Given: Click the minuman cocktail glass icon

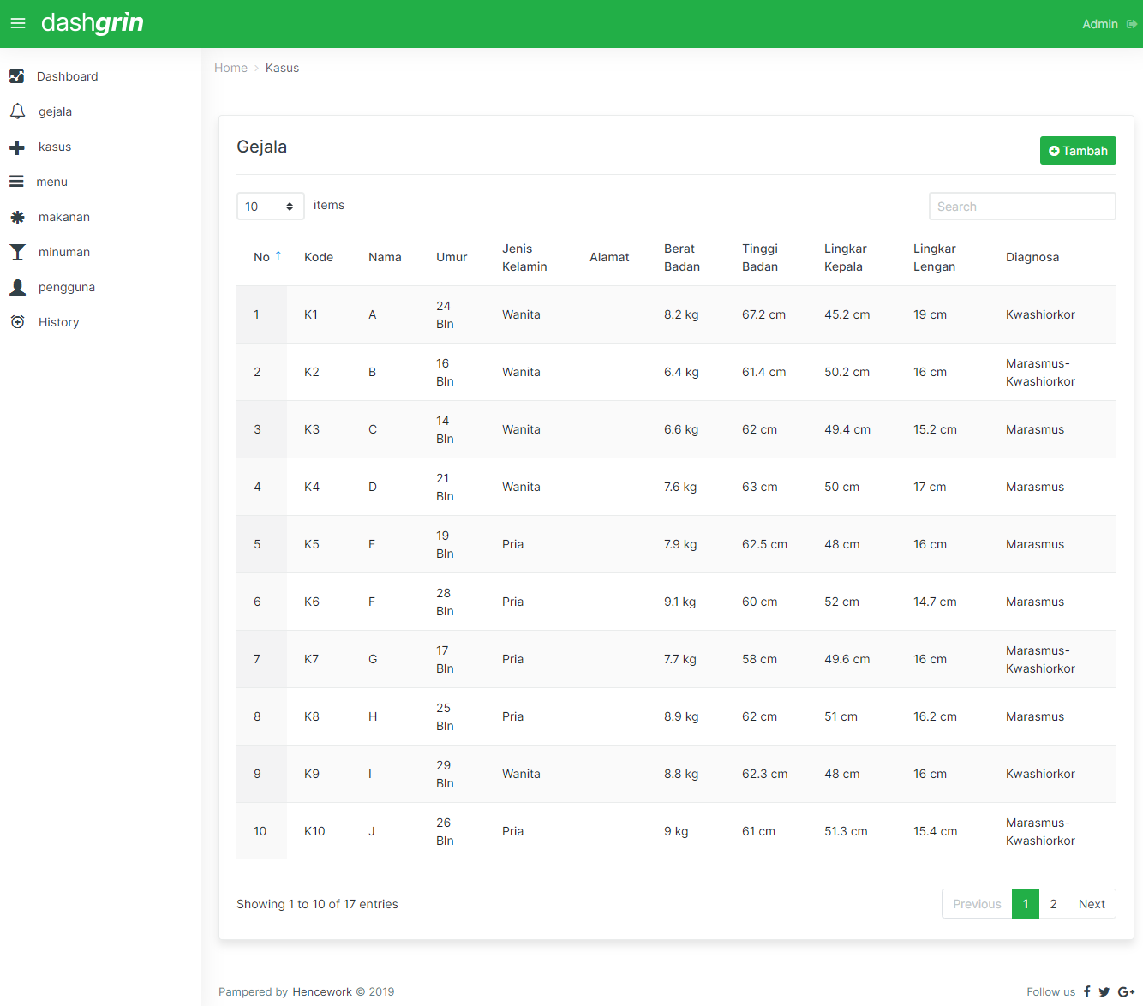Looking at the screenshot, I should pos(17,252).
